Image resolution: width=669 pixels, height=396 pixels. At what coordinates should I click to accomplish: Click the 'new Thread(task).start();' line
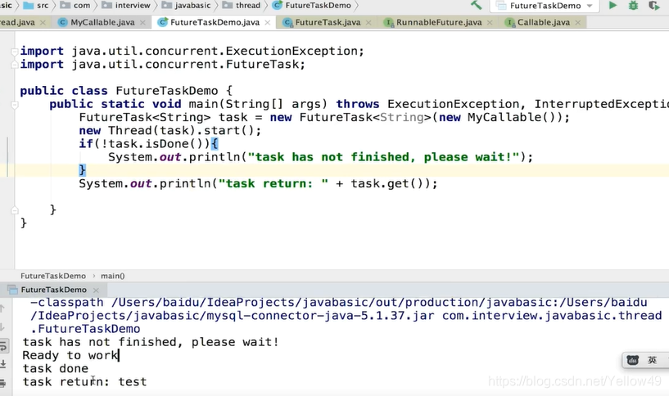tap(170, 130)
